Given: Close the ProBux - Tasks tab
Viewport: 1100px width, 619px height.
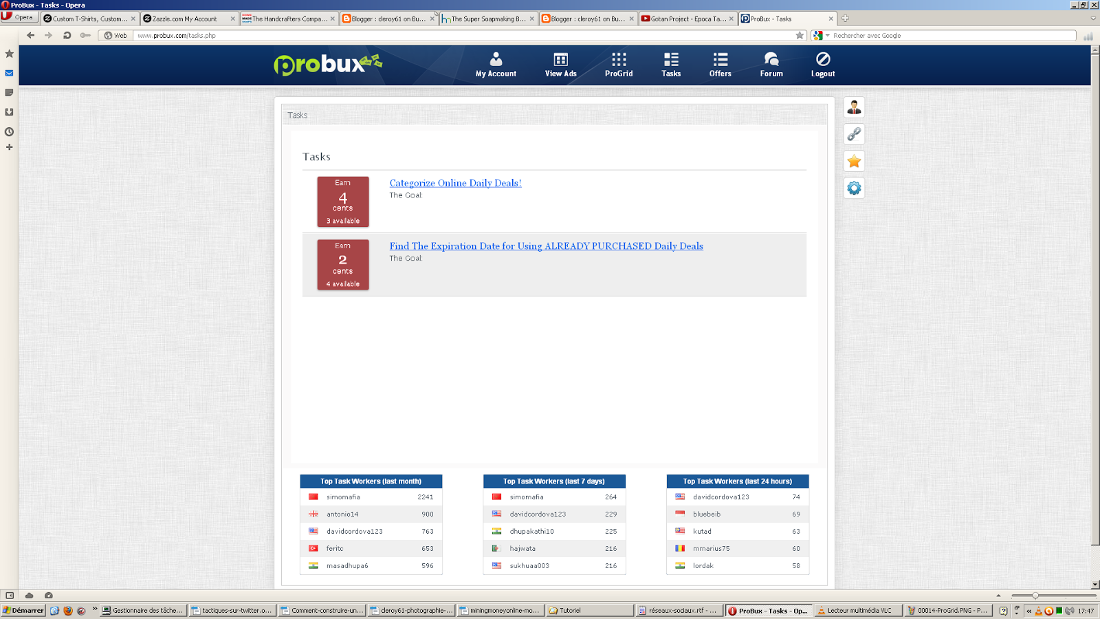Looking at the screenshot, I should (x=830, y=19).
